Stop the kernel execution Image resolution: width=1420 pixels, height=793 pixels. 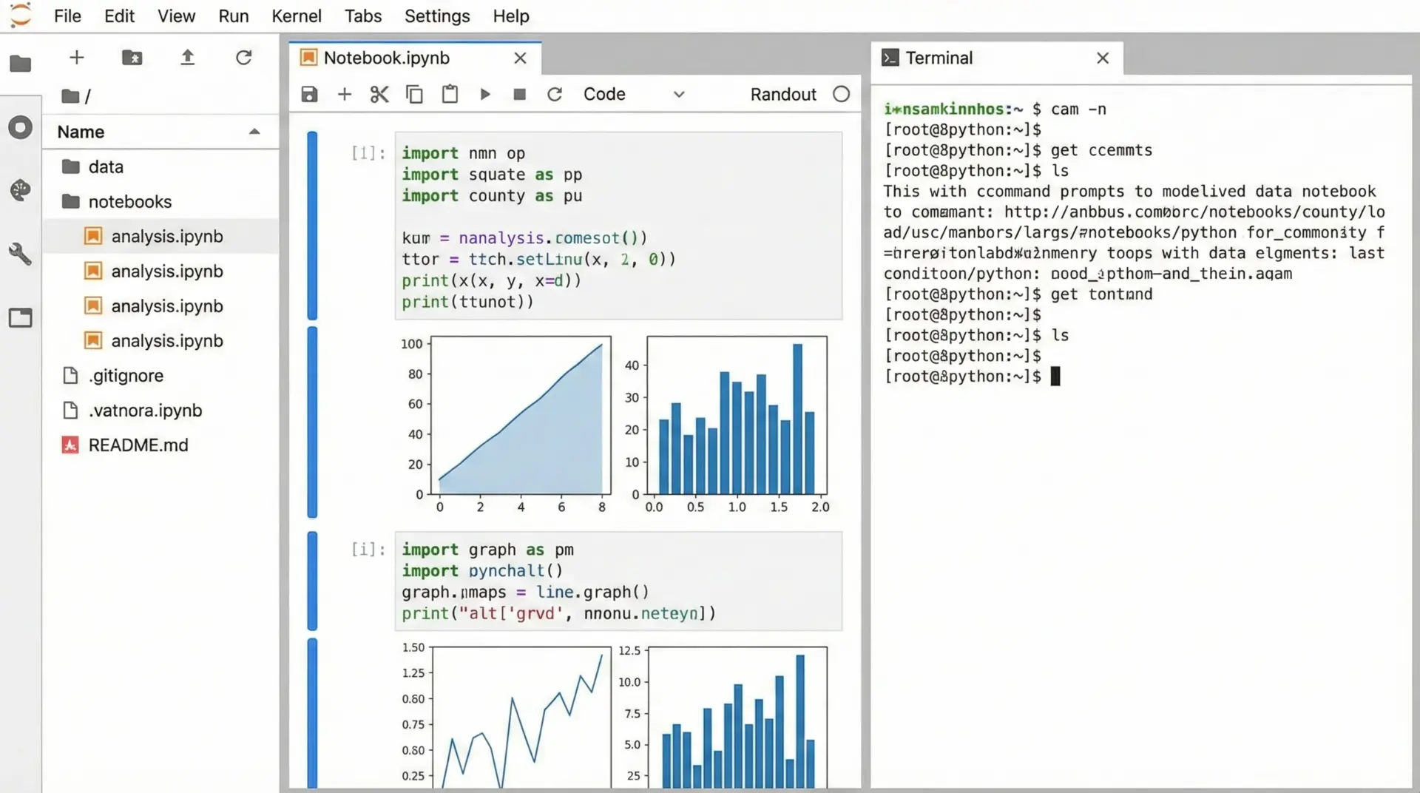[520, 95]
